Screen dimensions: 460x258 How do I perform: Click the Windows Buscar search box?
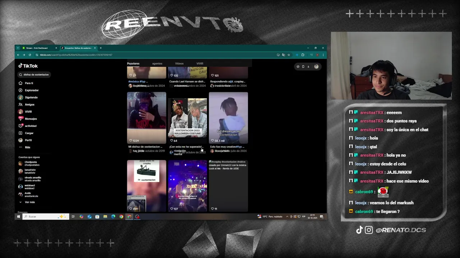pos(46,216)
